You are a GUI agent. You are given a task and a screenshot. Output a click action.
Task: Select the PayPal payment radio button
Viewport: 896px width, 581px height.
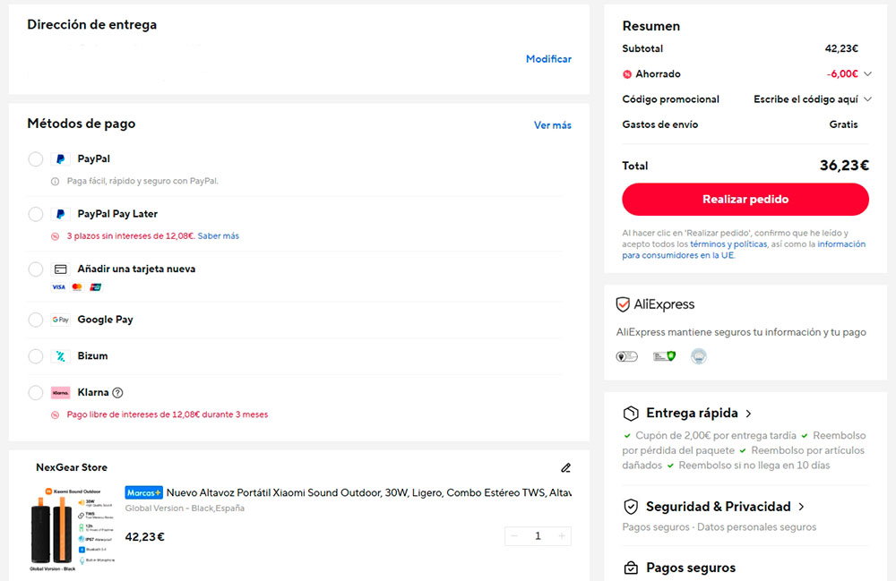coord(36,159)
